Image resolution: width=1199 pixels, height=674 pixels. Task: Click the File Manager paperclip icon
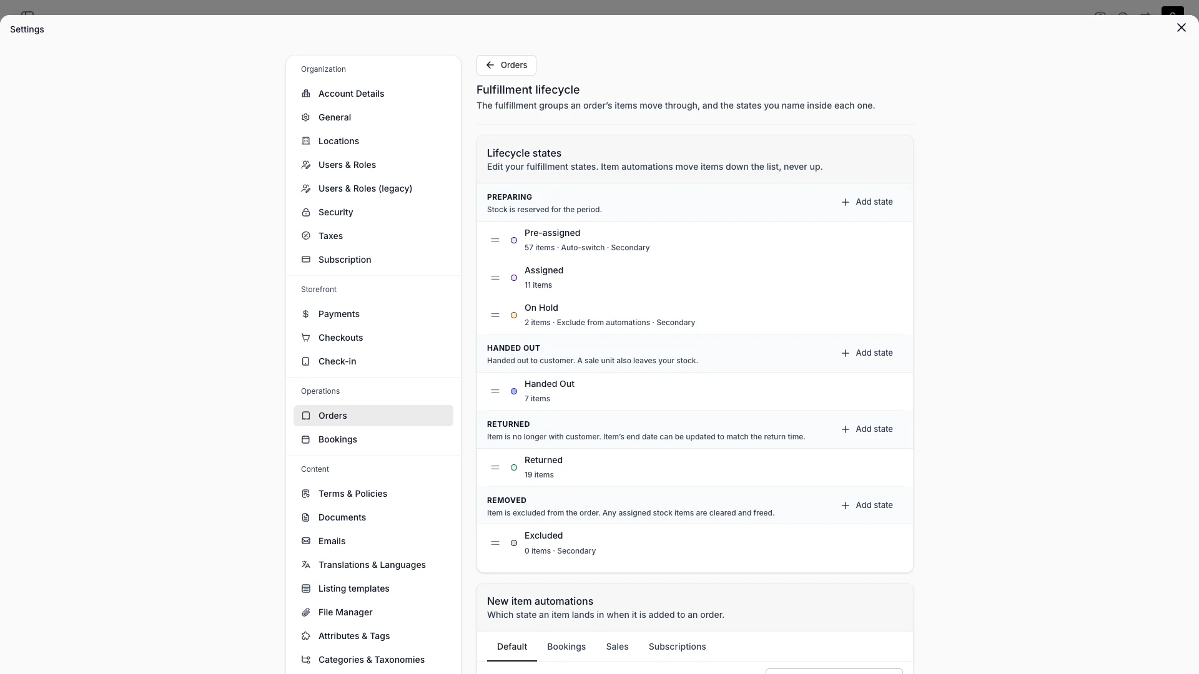pyautogui.click(x=306, y=612)
